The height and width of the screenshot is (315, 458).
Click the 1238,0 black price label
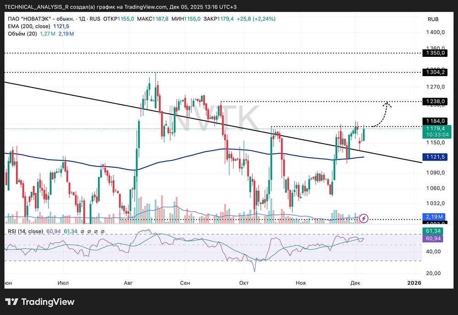(435, 101)
